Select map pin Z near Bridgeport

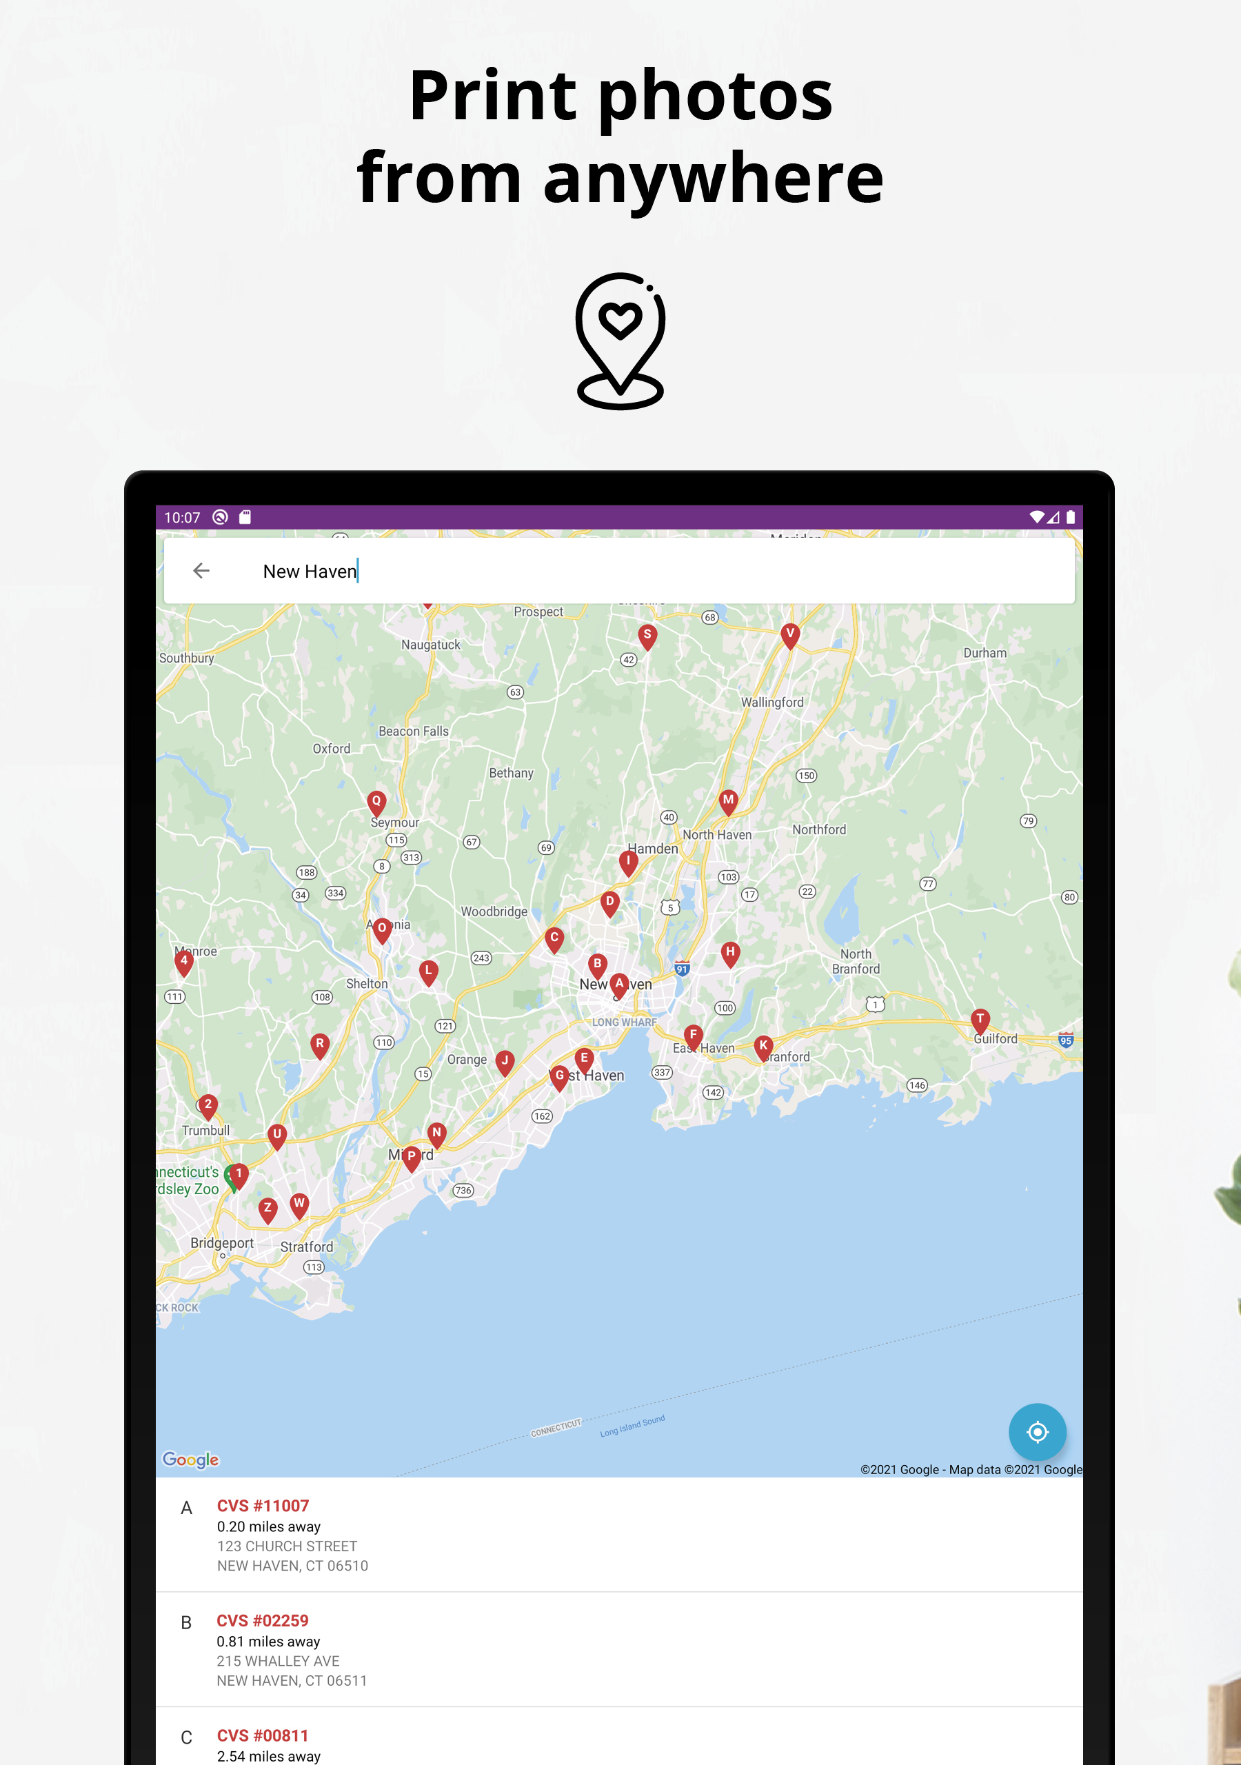tap(268, 1211)
